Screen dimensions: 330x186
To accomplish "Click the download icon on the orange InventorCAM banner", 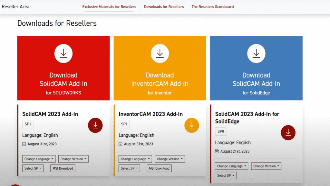I will pos(160,54).
